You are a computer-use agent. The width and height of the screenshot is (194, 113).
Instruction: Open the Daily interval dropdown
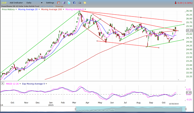tap(35, 3)
